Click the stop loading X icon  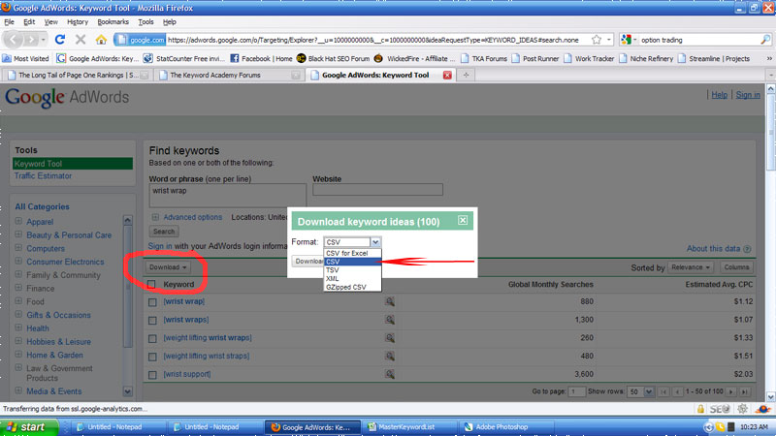click(81, 40)
